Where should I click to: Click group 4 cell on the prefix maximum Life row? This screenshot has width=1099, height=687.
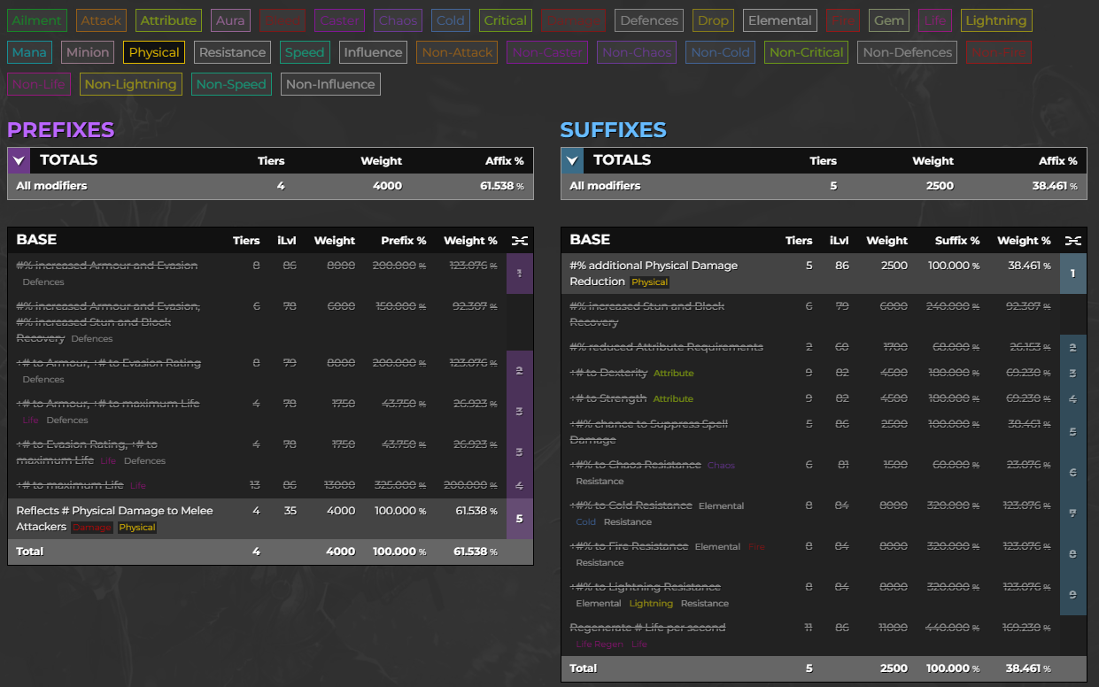pyautogui.click(x=520, y=485)
